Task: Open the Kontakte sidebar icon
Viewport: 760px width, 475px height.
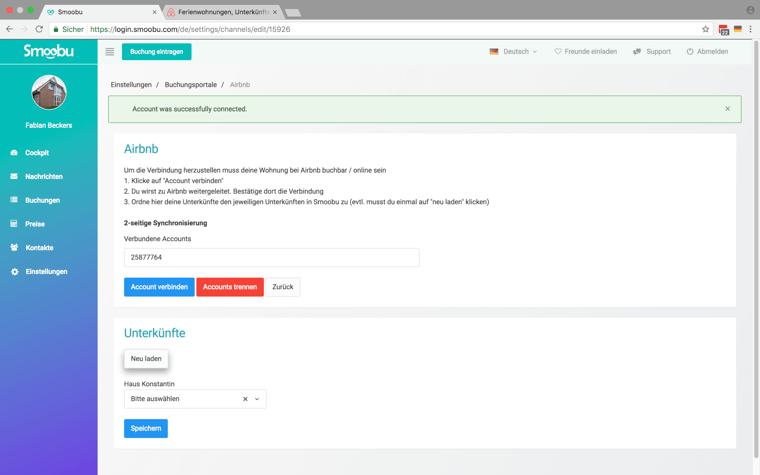Action: [14, 248]
